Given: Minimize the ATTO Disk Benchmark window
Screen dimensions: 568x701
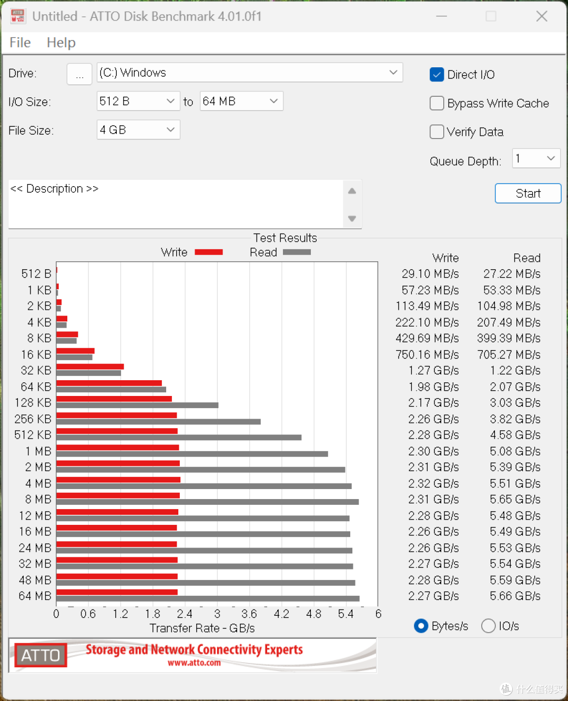Looking at the screenshot, I should (x=441, y=16).
